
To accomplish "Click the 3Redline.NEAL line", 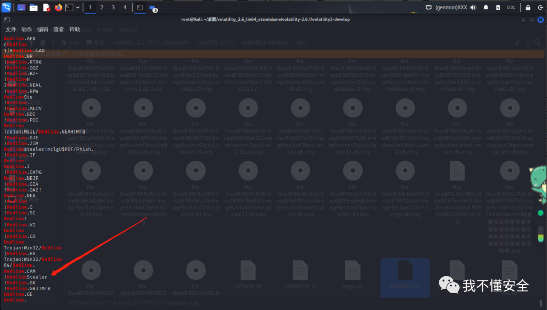I will (23, 85).
